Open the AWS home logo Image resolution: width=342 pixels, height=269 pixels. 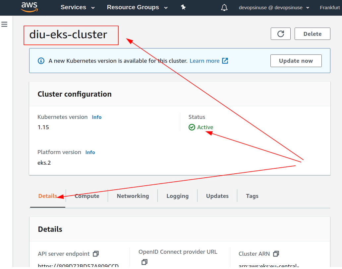(x=29, y=7)
